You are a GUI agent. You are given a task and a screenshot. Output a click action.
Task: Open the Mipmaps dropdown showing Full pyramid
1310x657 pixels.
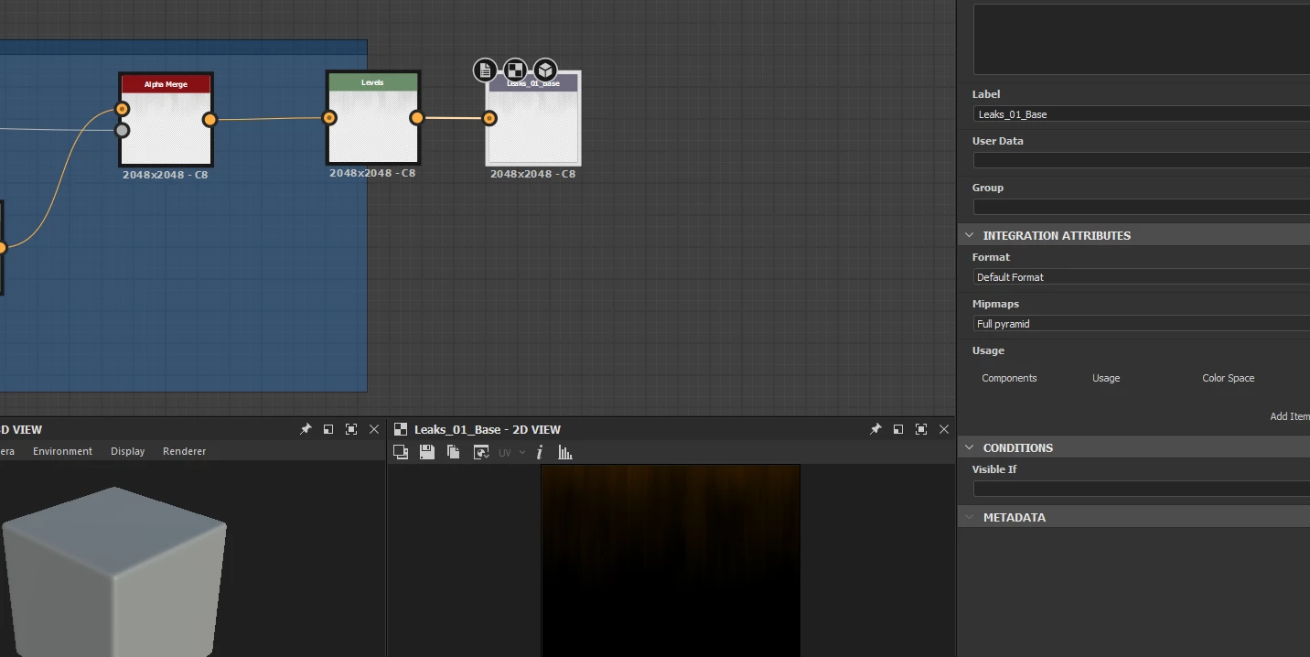coord(1142,324)
